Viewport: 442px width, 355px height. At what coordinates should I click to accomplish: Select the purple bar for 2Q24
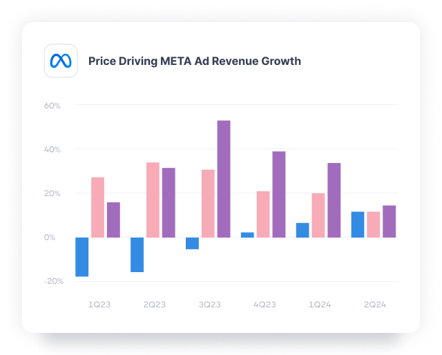click(390, 221)
